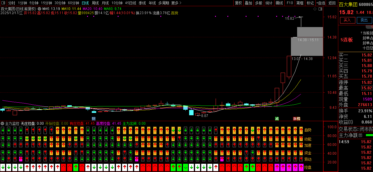Click the 资金 row label
Viewport: 373px width, 172px height.
[x=308, y=153]
